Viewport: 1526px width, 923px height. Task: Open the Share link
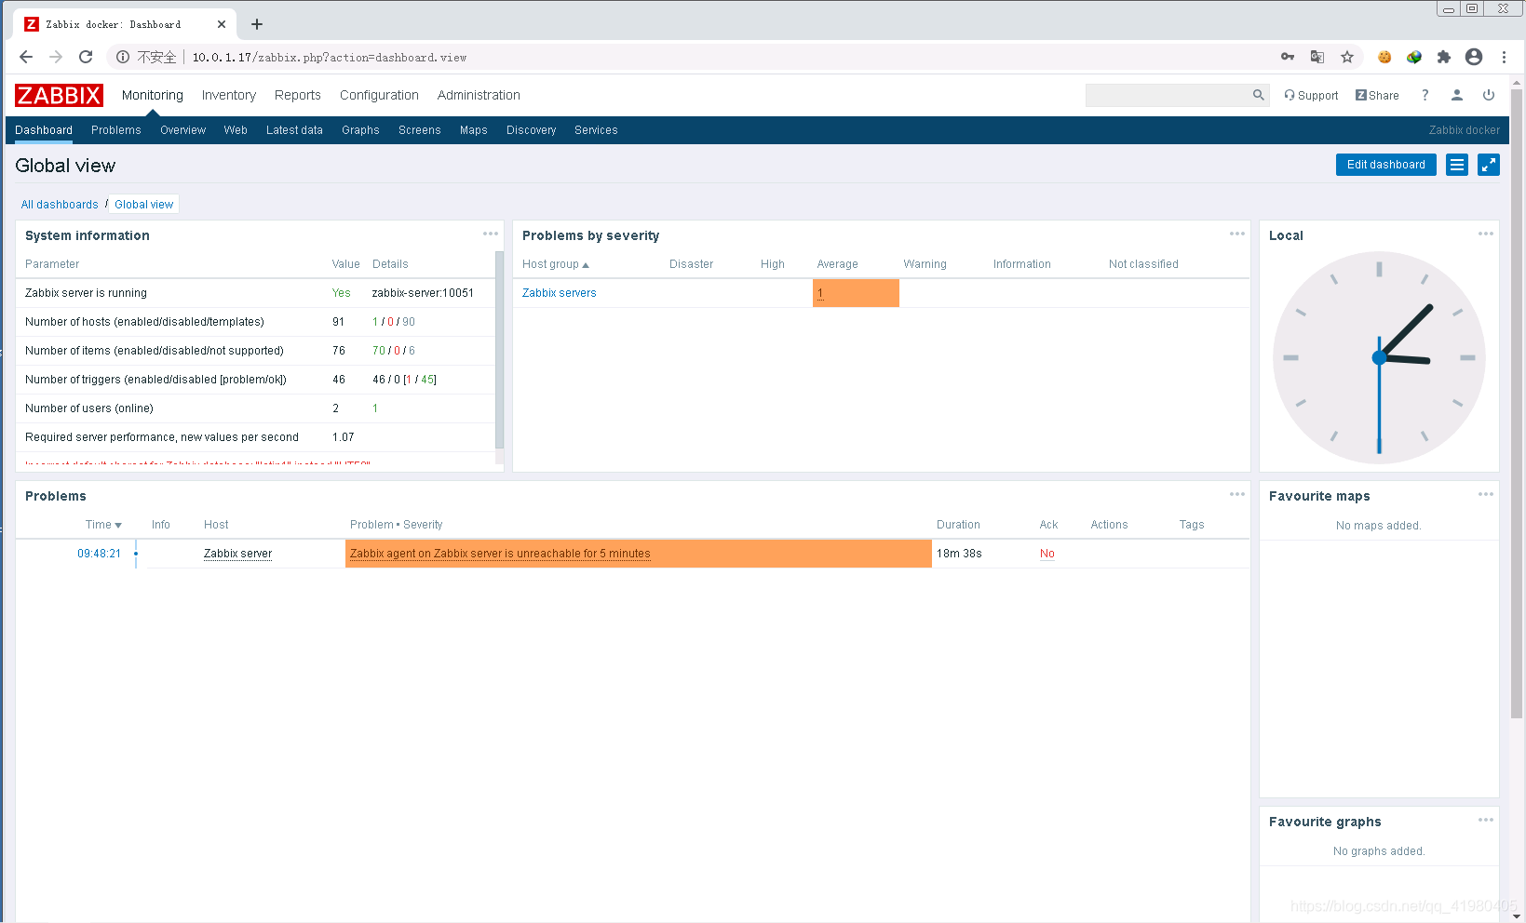tap(1377, 95)
